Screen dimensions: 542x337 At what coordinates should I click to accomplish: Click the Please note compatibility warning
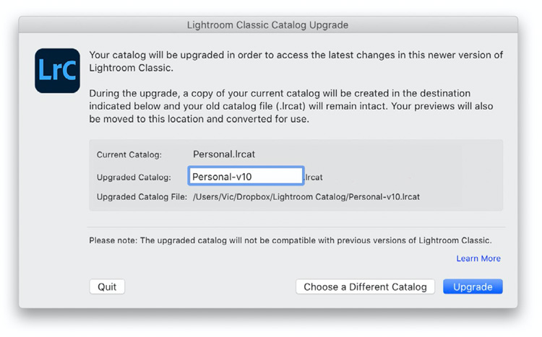point(291,240)
